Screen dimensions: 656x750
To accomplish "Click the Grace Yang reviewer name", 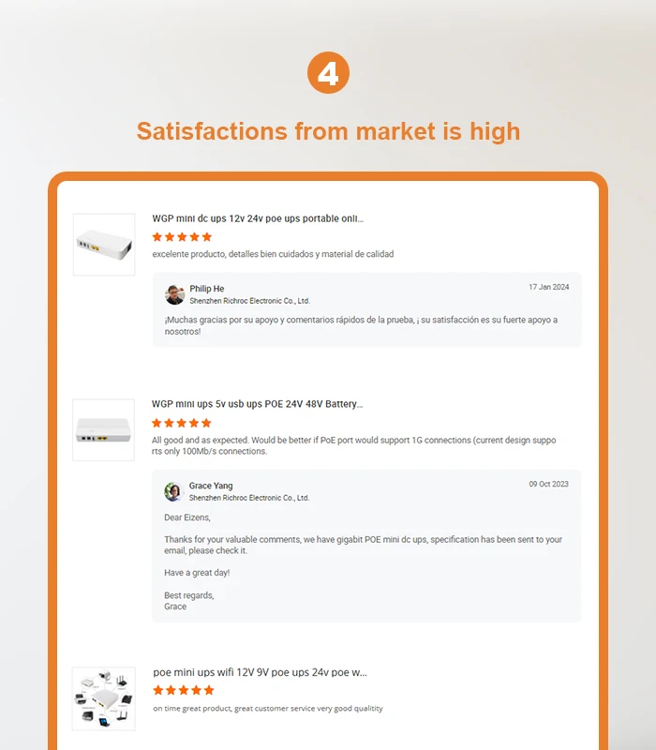I will click(211, 486).
